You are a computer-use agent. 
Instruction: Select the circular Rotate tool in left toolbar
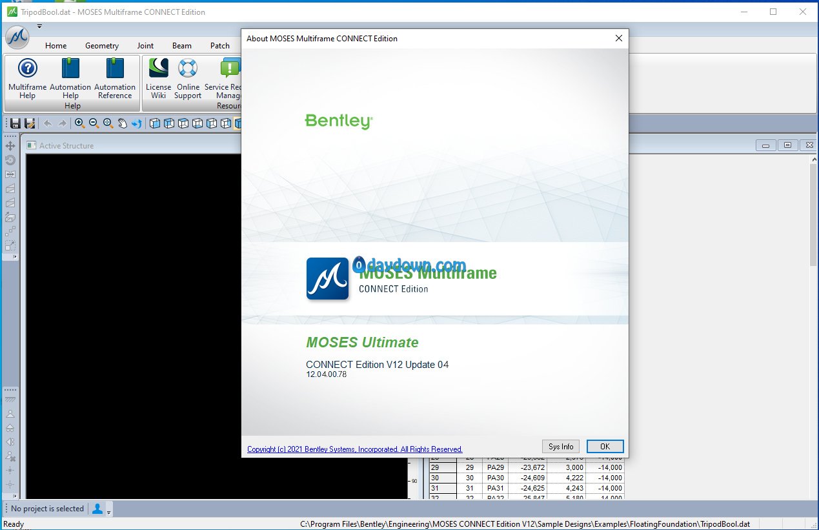pyautogui.click(x=10, y=160)
